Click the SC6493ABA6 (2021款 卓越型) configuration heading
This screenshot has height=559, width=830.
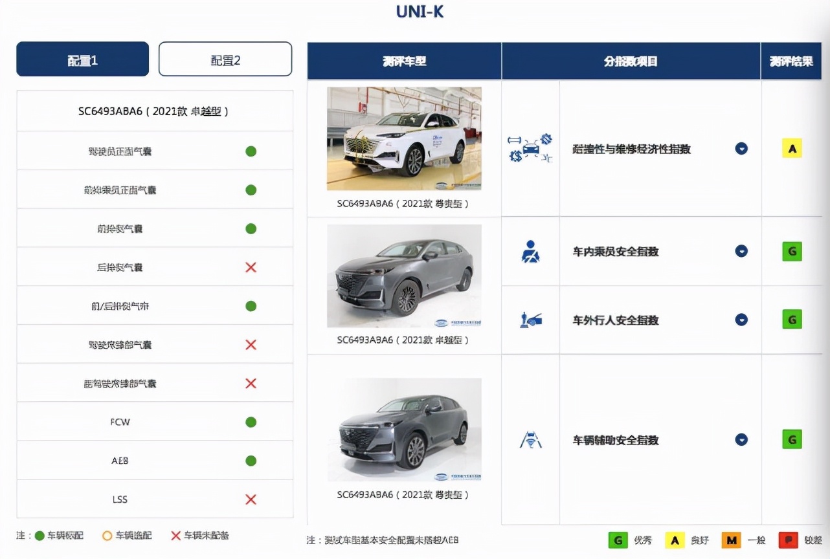154,111
